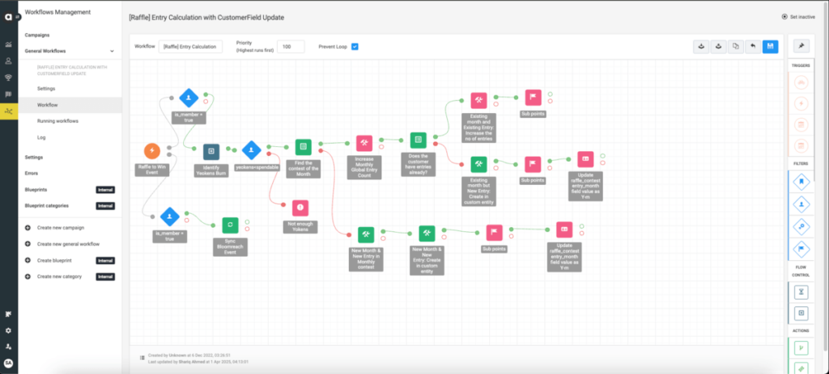Image resolution: width=829 pixels, height=374 pixels.
Task: Pick the person filter in Filters palette
Action: click(x=801, y=204)
